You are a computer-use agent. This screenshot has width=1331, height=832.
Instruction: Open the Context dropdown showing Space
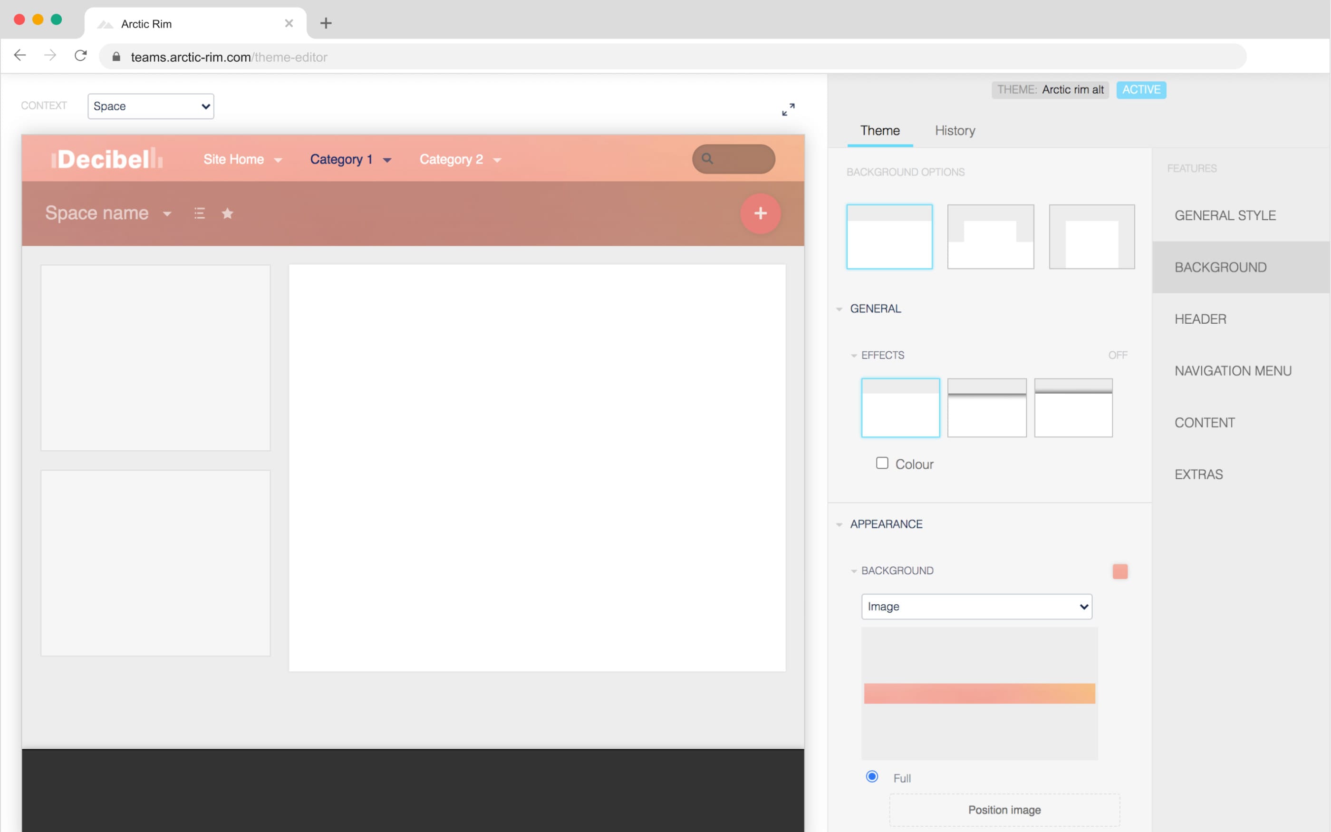point(151,106)
